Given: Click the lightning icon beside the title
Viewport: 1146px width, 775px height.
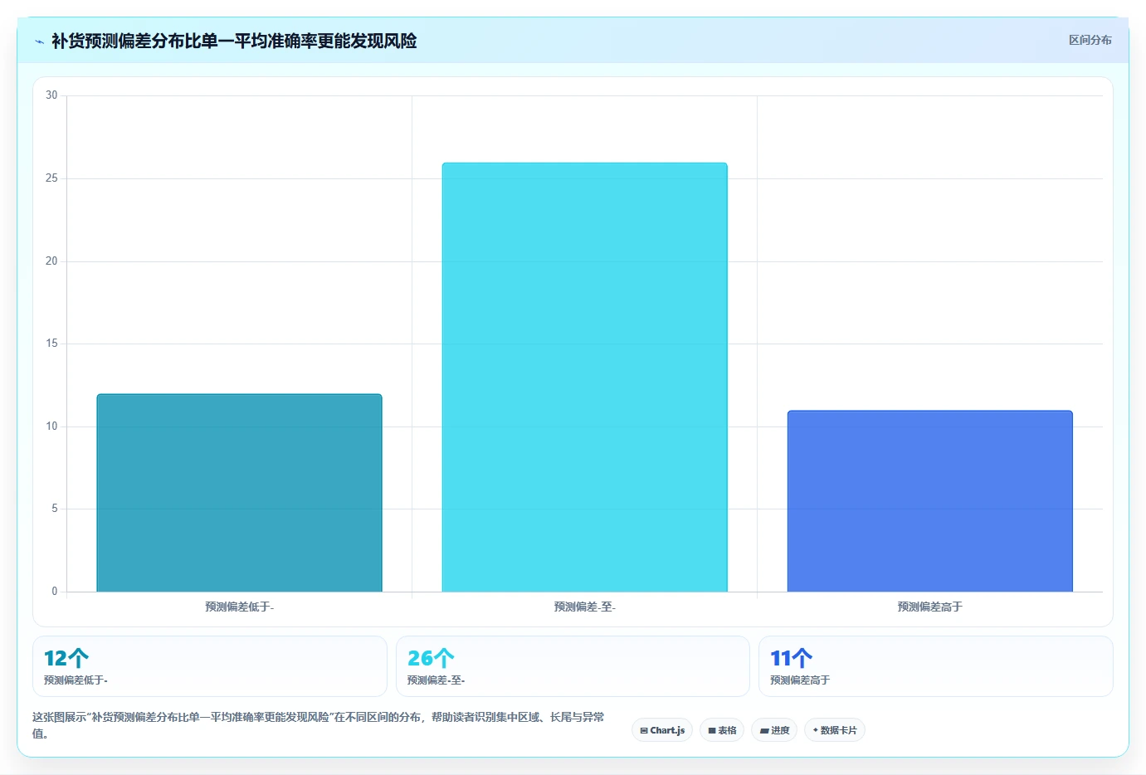Looking at the screenshot, I should point(39,41).
